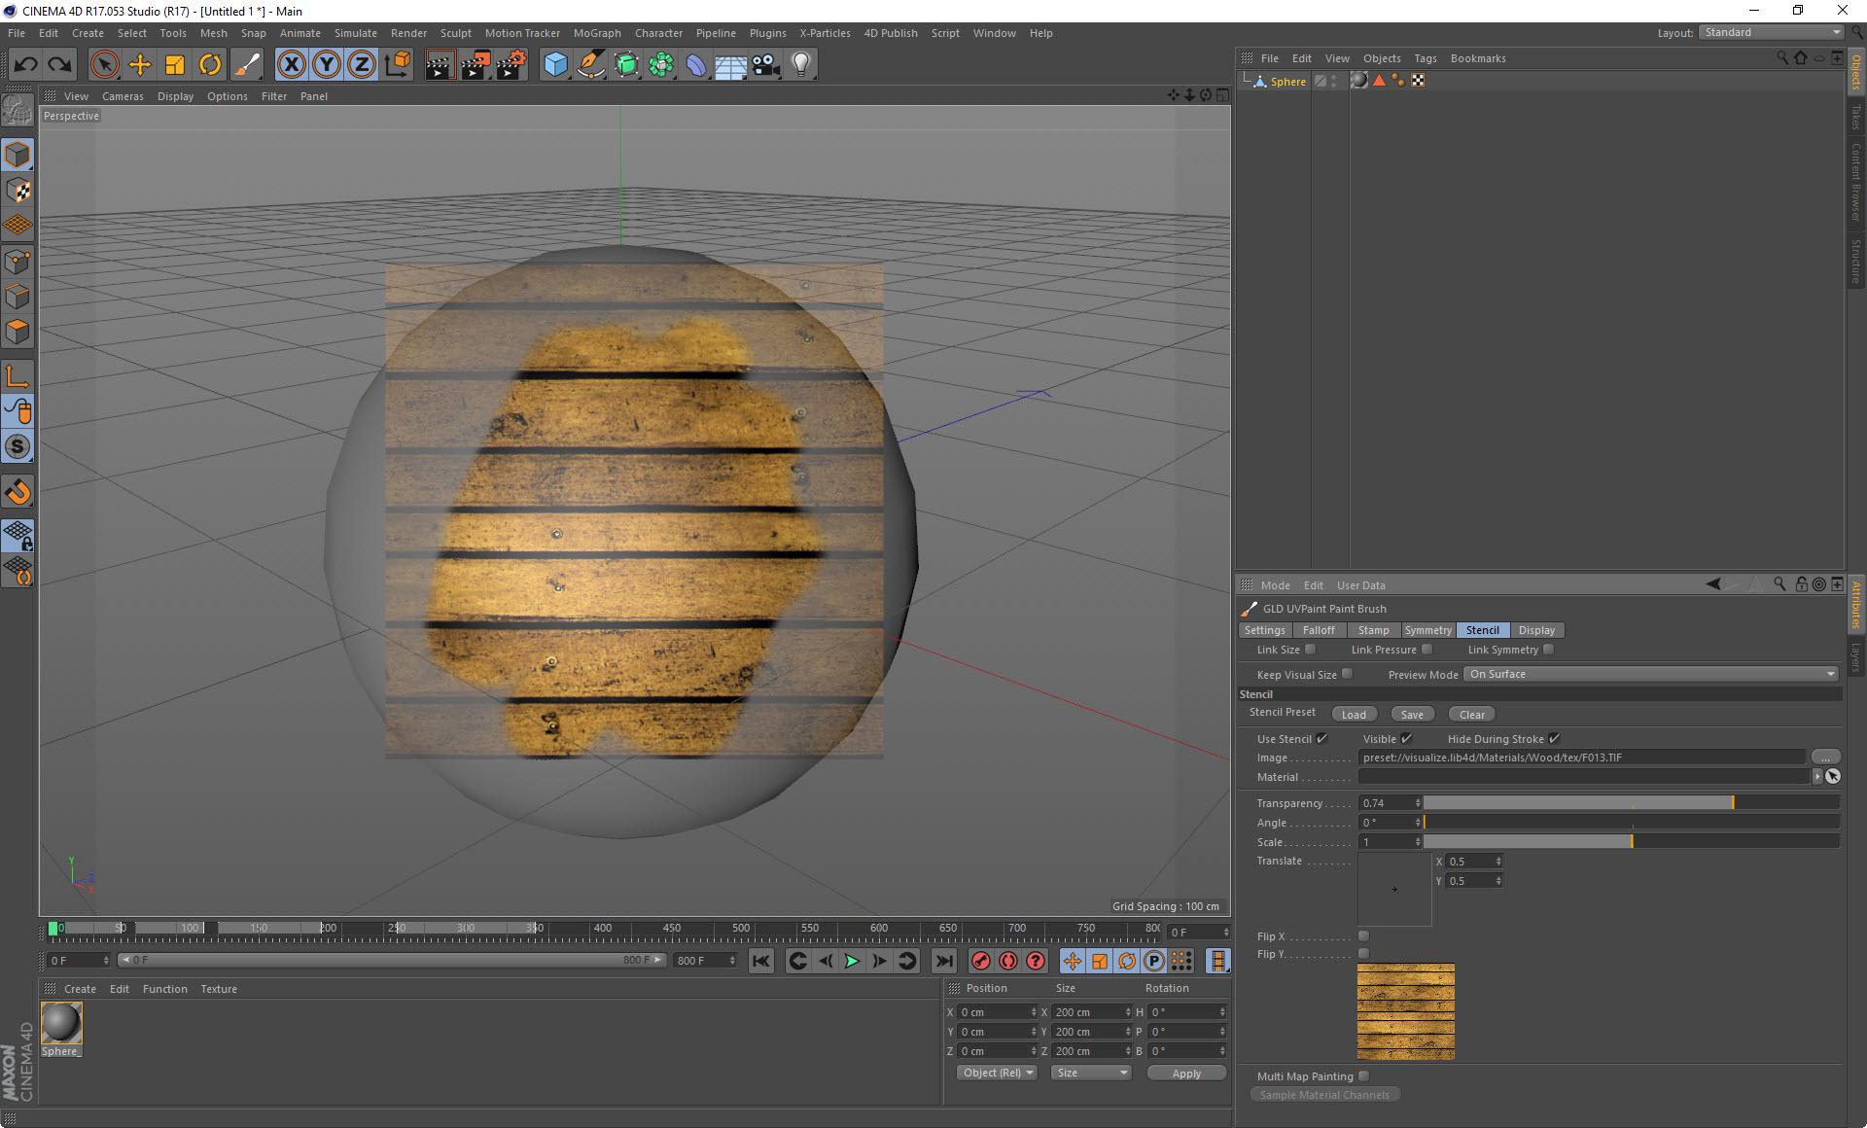Click the Redo arrow icon

click(60, 64)
